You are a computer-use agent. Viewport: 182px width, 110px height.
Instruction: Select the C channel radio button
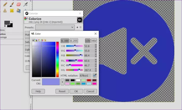62,65
